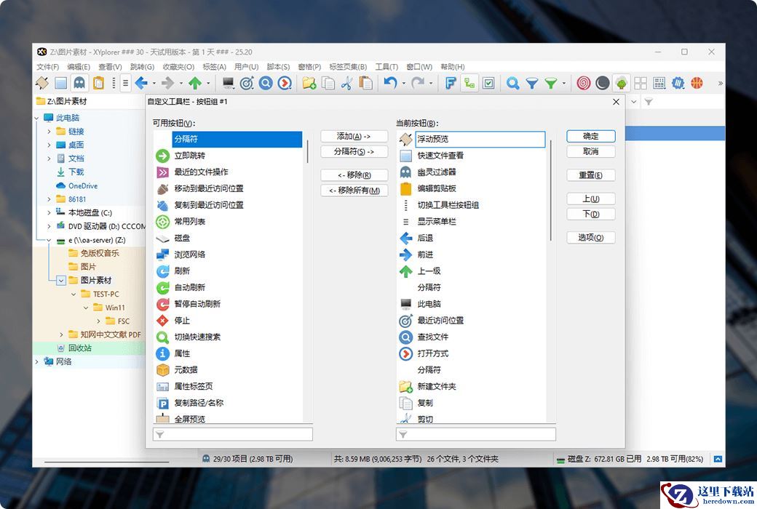Open dropdown arrow beside back button
This screenshot has height=509, width=757.
[x=153, y=83]
